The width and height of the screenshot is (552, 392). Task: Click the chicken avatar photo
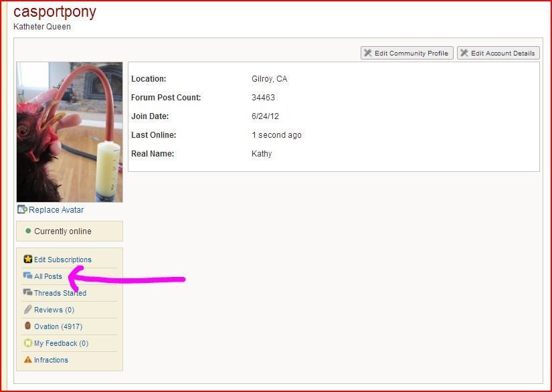(70, 132)
